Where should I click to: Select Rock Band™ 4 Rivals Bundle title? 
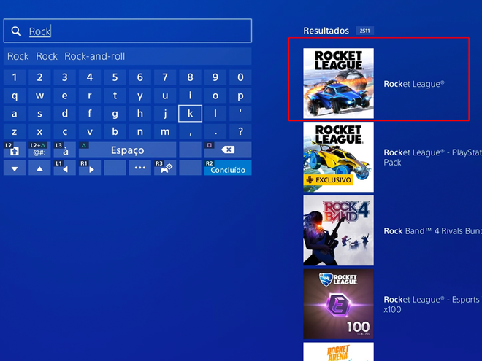(x=432, y=231)
